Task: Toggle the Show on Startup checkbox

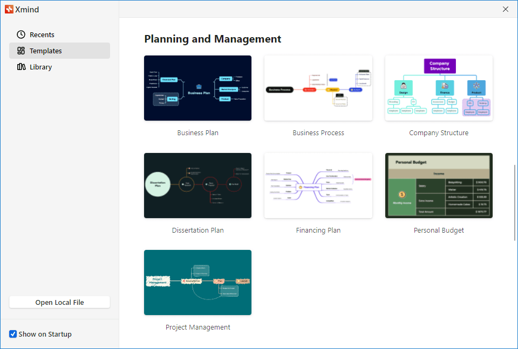Action: click(13, 334)
